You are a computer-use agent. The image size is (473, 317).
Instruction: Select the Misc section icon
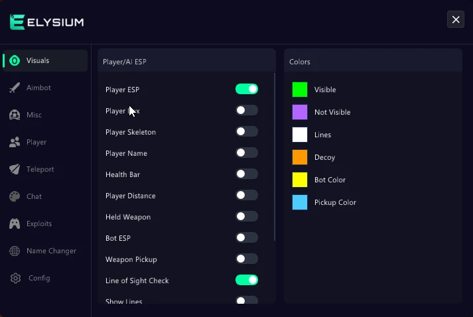coord(15,115)
